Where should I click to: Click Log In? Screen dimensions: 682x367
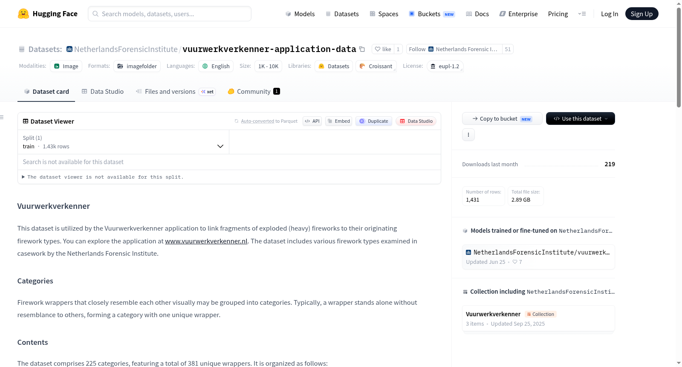[610, 14]
